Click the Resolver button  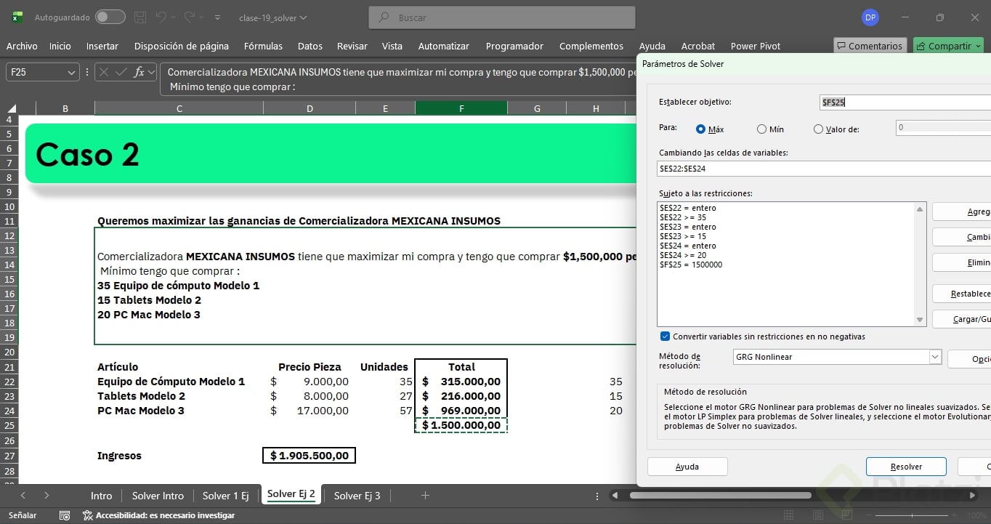pos(906,467)
